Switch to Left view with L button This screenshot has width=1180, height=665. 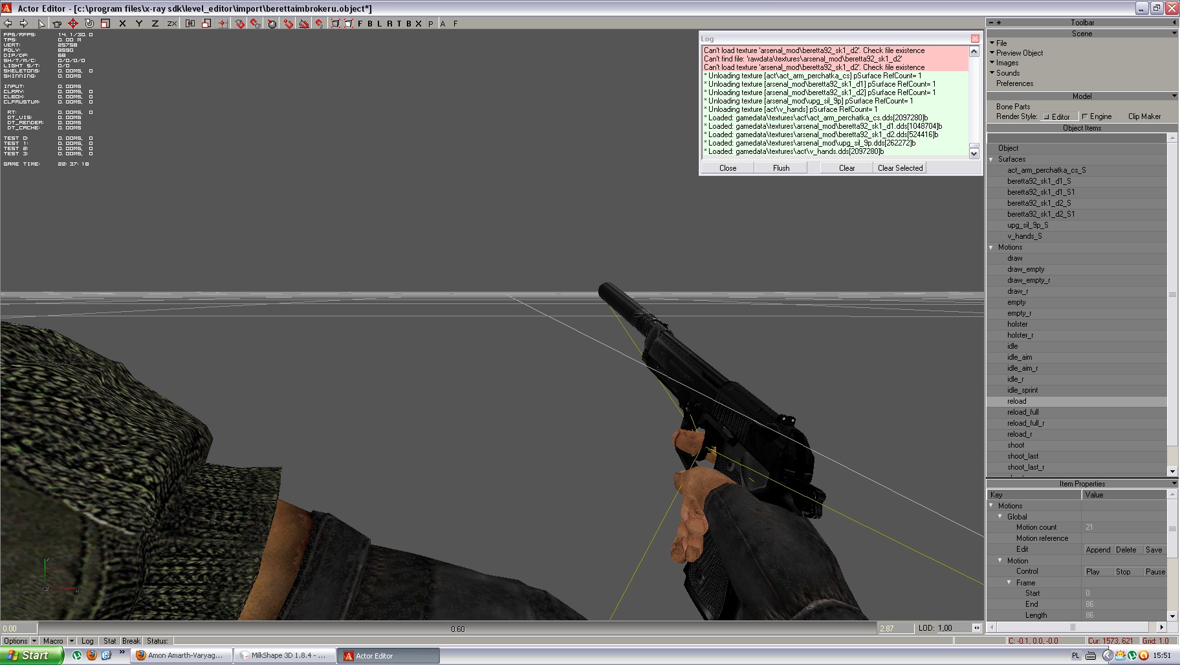click(380, 23)
